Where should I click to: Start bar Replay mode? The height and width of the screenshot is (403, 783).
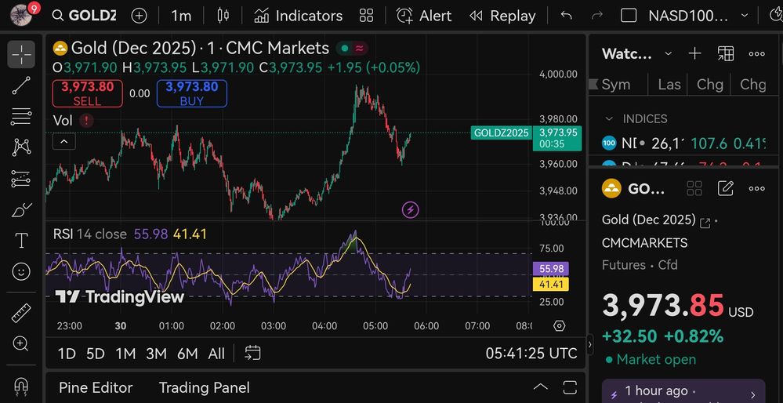(502, 16)
